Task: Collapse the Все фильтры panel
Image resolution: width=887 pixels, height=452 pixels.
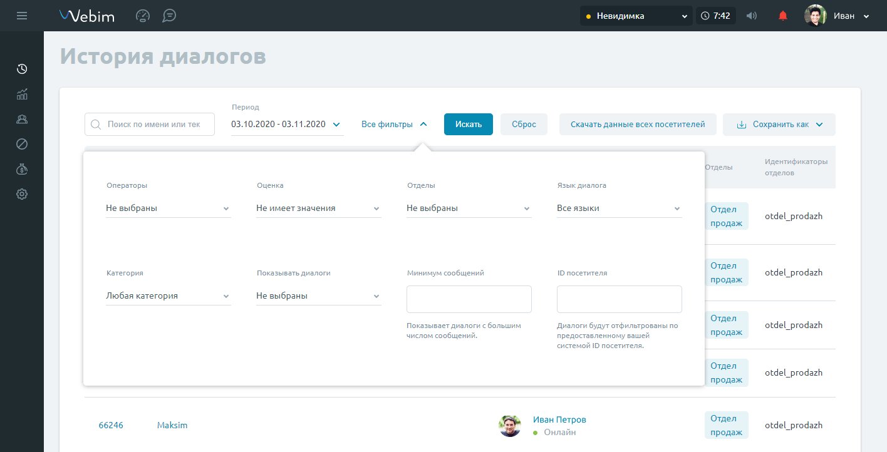Action: tap(394, 124)
